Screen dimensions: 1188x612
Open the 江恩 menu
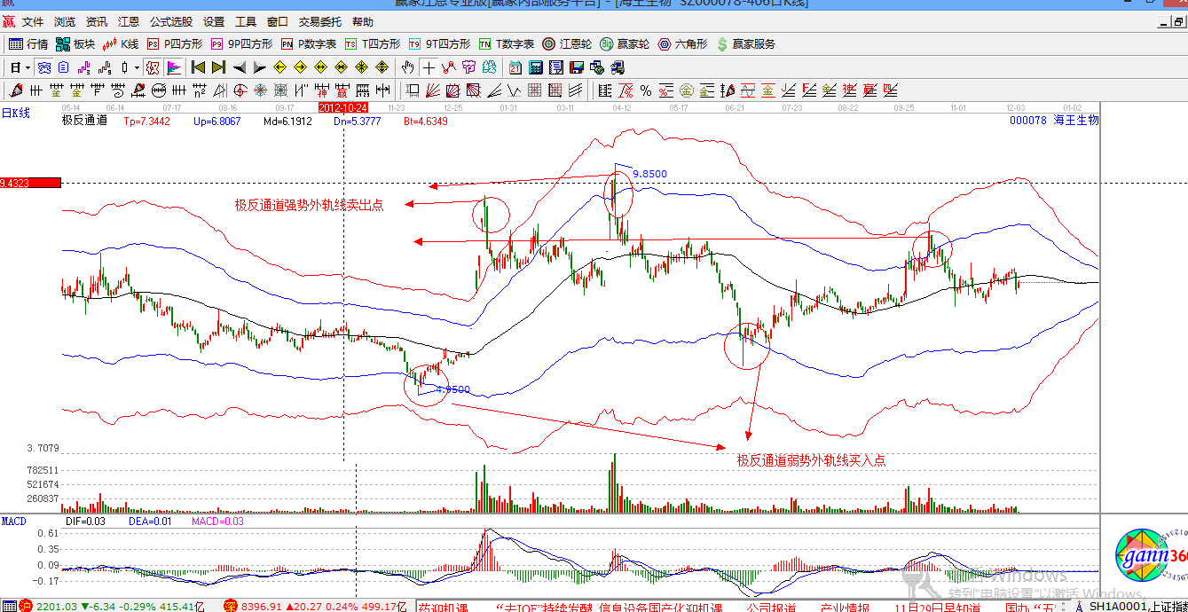point(129,22)
